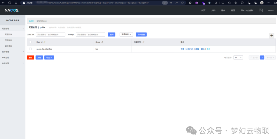Open the OneNote extension icon
Screen dimensions: 277x139
196,3
